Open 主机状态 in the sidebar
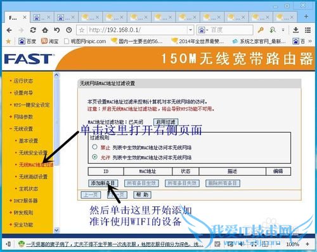Screen dimensions: 317x252 [29, 189]
